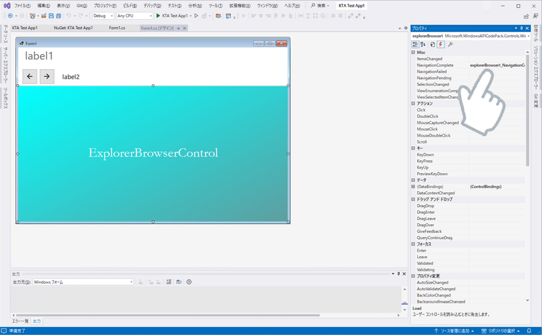The width and height of the screenshot is (542, 335).
Task: Clear all output icon in Output panel
Action: tap(168, 282)
